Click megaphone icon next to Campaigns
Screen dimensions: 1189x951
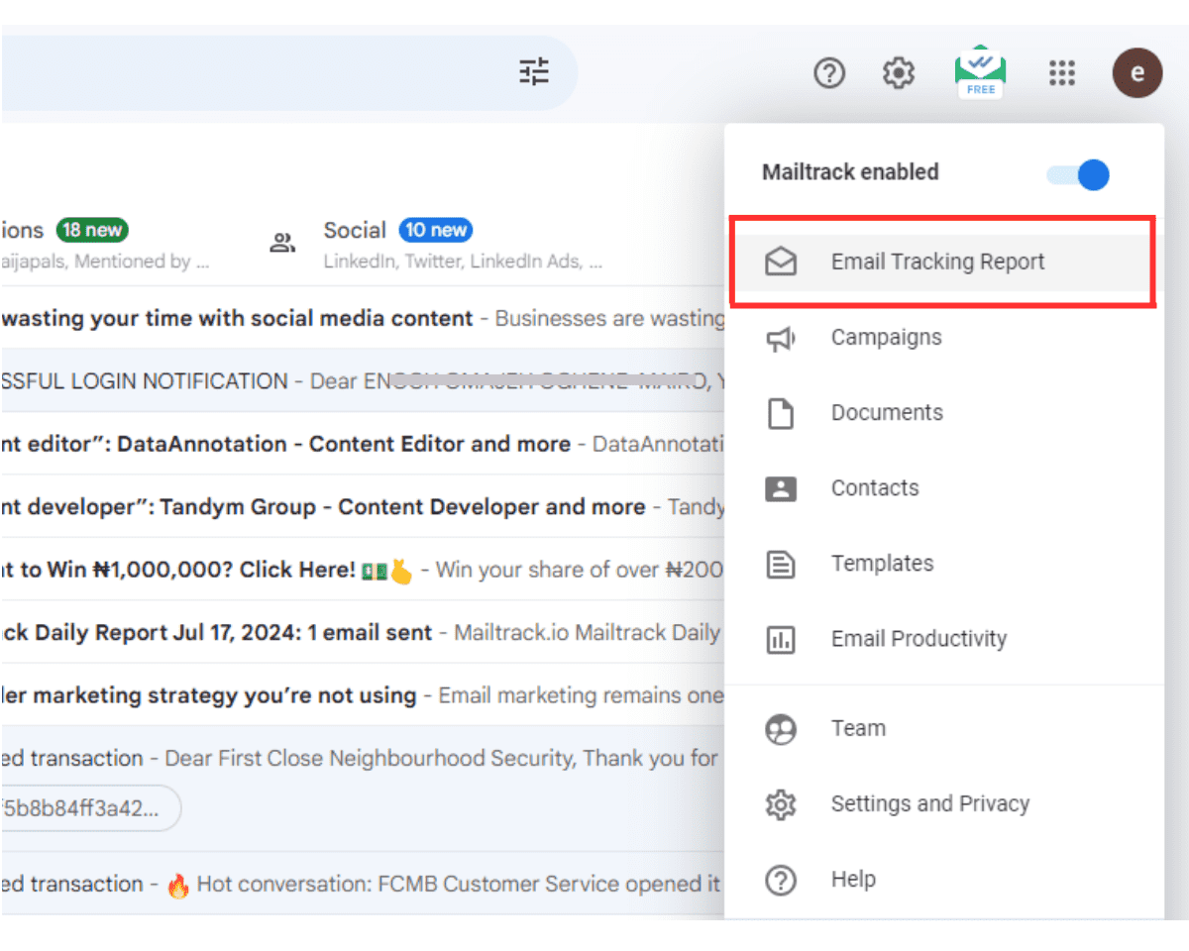pyautogui.click(x=781, y=338)
